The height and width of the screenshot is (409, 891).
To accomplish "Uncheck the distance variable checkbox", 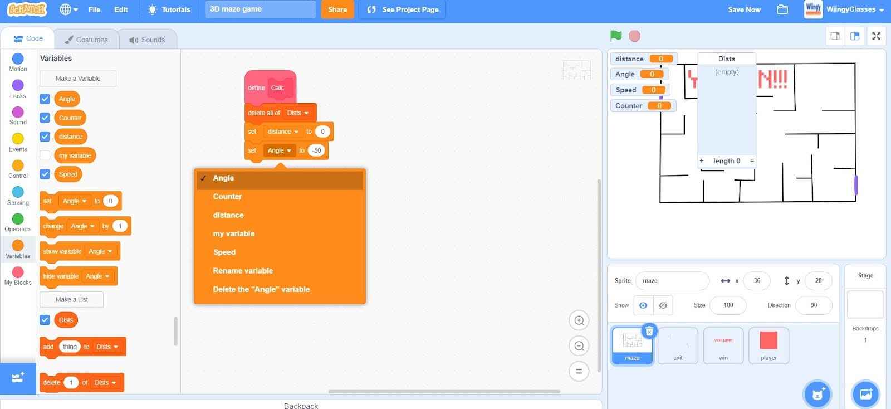I will (45, 137).
